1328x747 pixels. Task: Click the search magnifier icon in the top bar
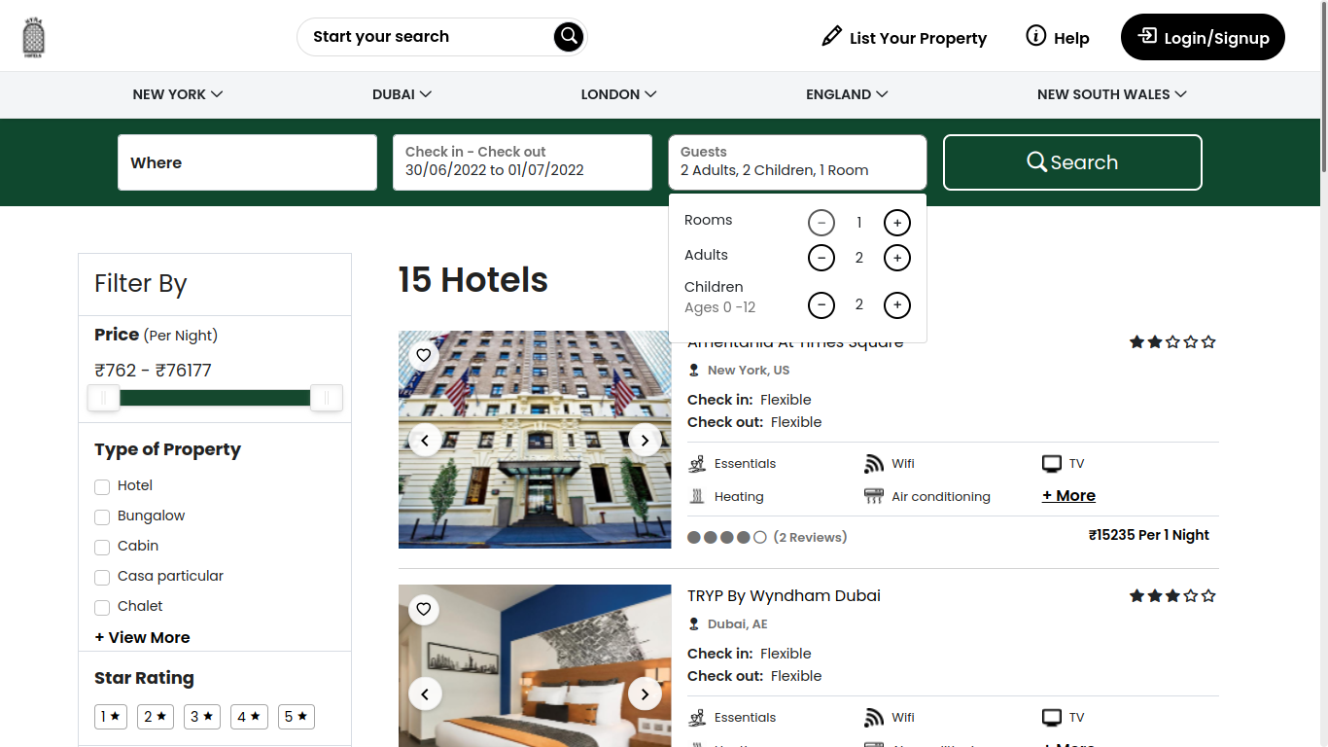(569, 36)
